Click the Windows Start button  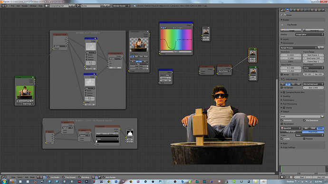coord(4,182)
